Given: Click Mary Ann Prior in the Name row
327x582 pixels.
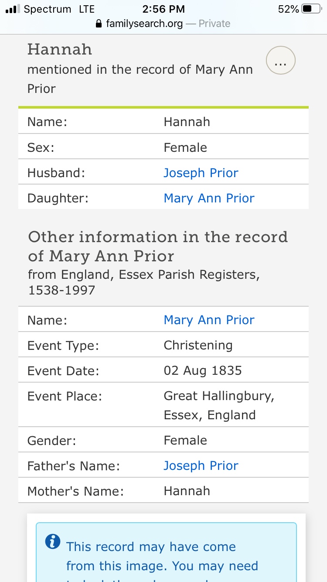Looking at the screenshot, I should [209, 320].
